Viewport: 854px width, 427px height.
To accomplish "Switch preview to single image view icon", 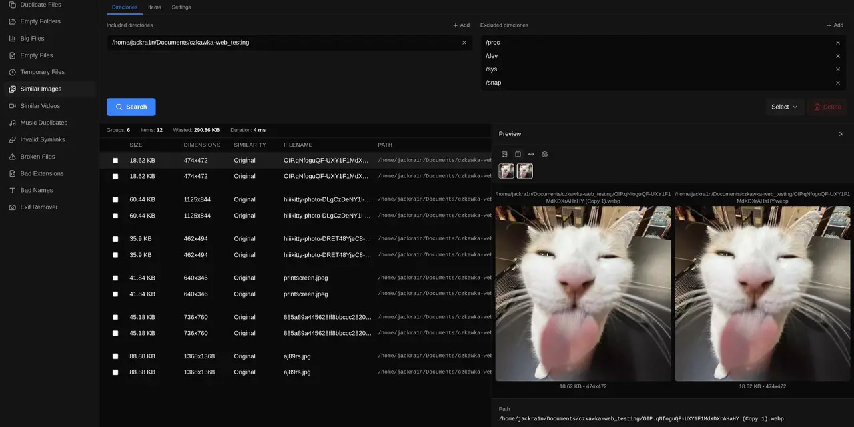I will pos(504,154).
